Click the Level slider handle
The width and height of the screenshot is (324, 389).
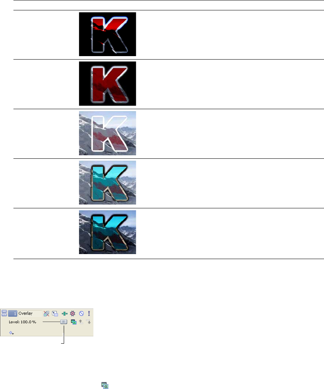point(64,322)
